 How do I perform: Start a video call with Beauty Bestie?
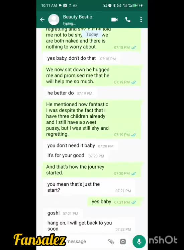(114, 20)
